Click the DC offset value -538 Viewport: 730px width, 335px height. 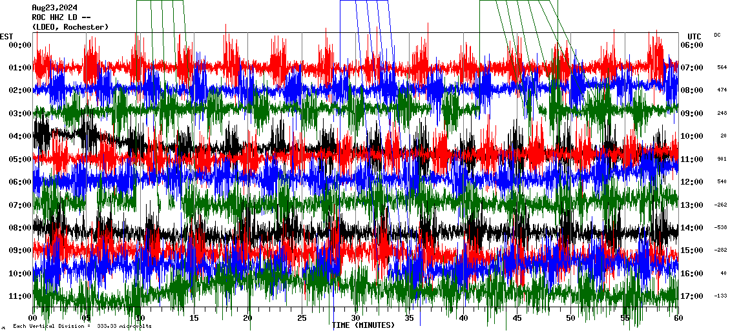pos(721,228)
